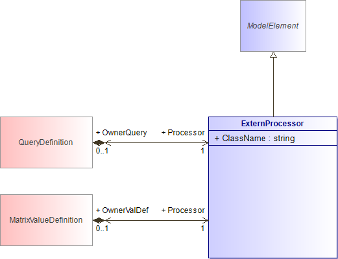Click Processor label on QueryDefinition association
The height and width of the screenshot is (259, 338).
(183, 133)
